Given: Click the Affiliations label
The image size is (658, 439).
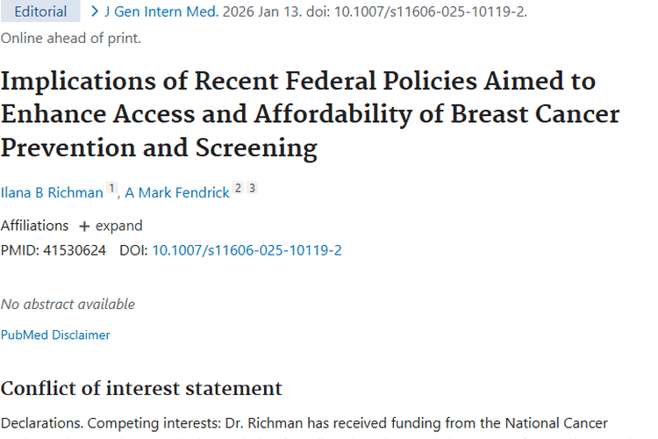Looking at the screenshot, I should click(x=34, y=226).
